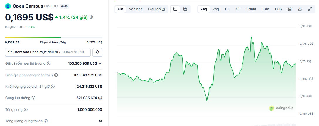Click the 105.300.959 US$ market cap value
The height and width of the screenshot is (126, 319).
point(82,63)
